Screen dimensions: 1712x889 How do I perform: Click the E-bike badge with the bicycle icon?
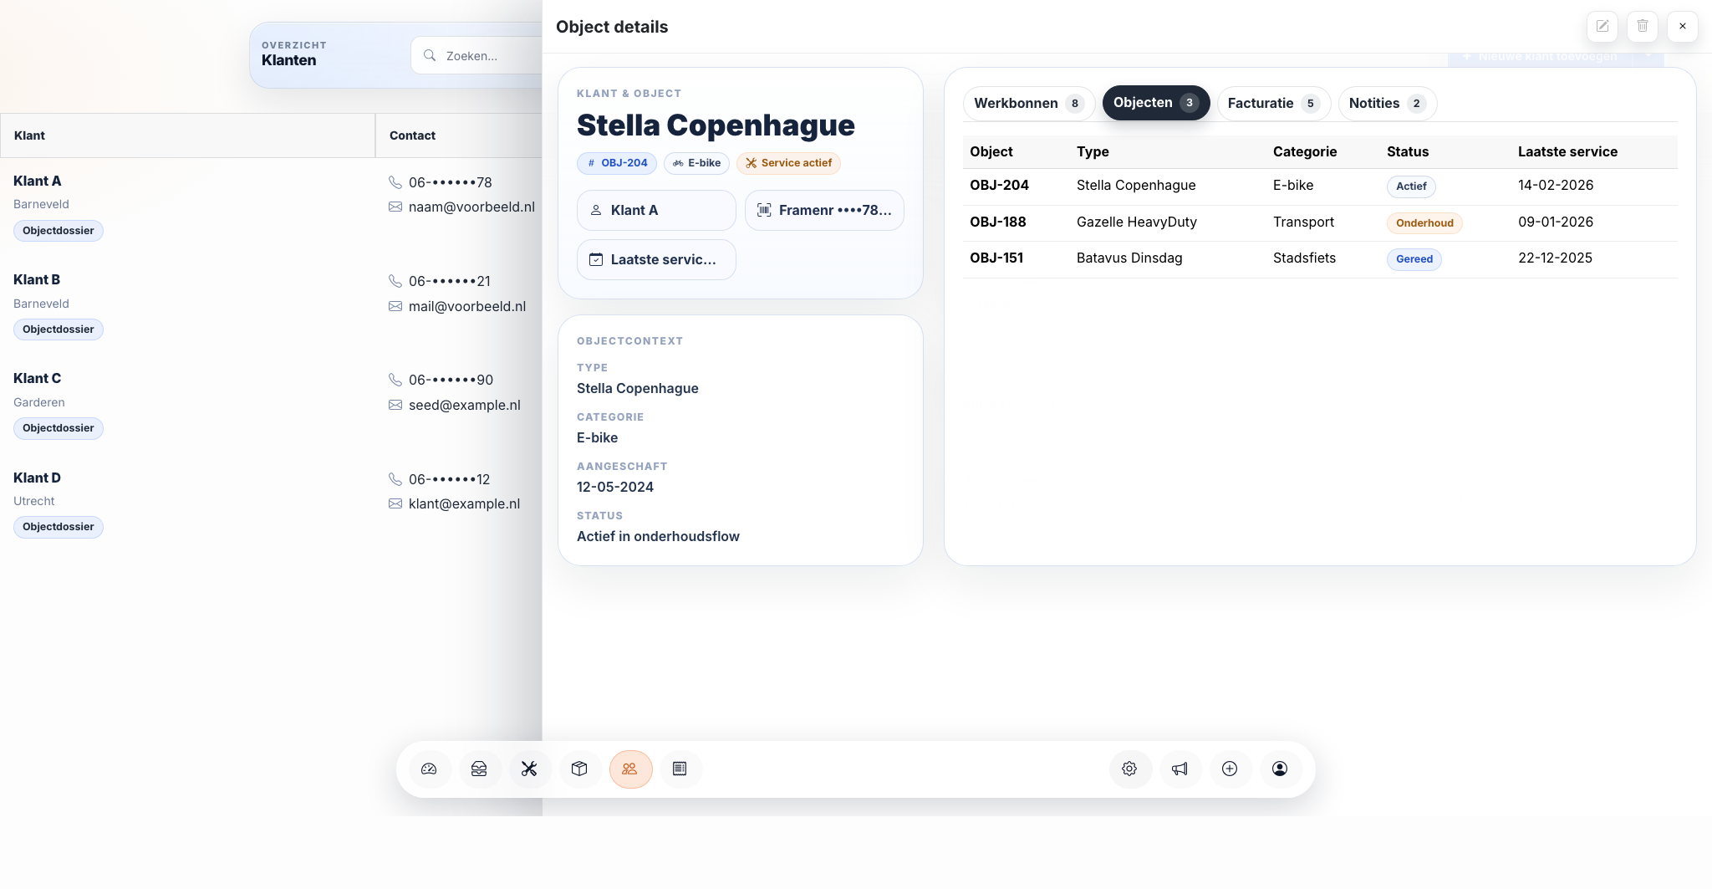(697, 163)
